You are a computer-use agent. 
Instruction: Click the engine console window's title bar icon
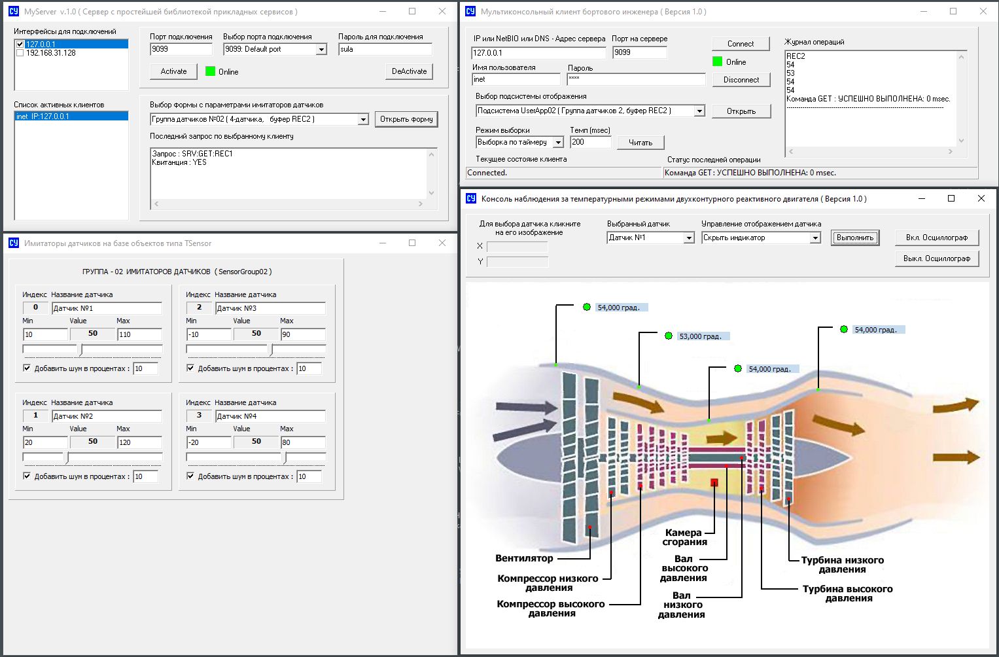pyautogui.click(x=470, y=198)
